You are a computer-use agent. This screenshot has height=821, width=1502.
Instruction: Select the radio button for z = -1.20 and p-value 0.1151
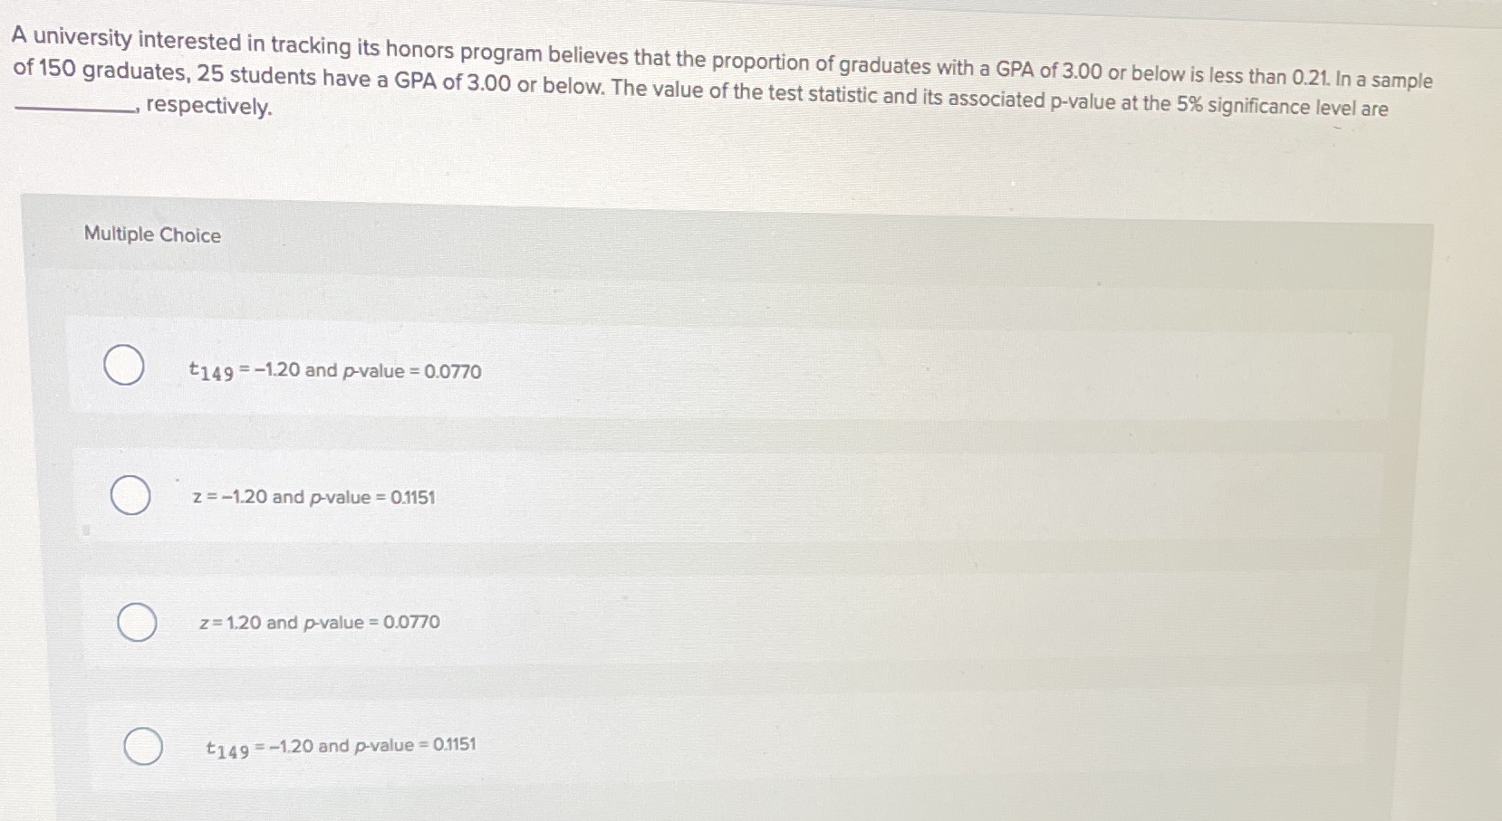[x=130, y=495]
